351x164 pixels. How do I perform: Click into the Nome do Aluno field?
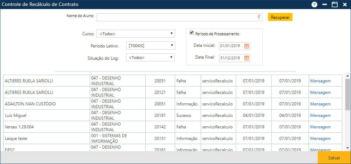pos(175,17)
